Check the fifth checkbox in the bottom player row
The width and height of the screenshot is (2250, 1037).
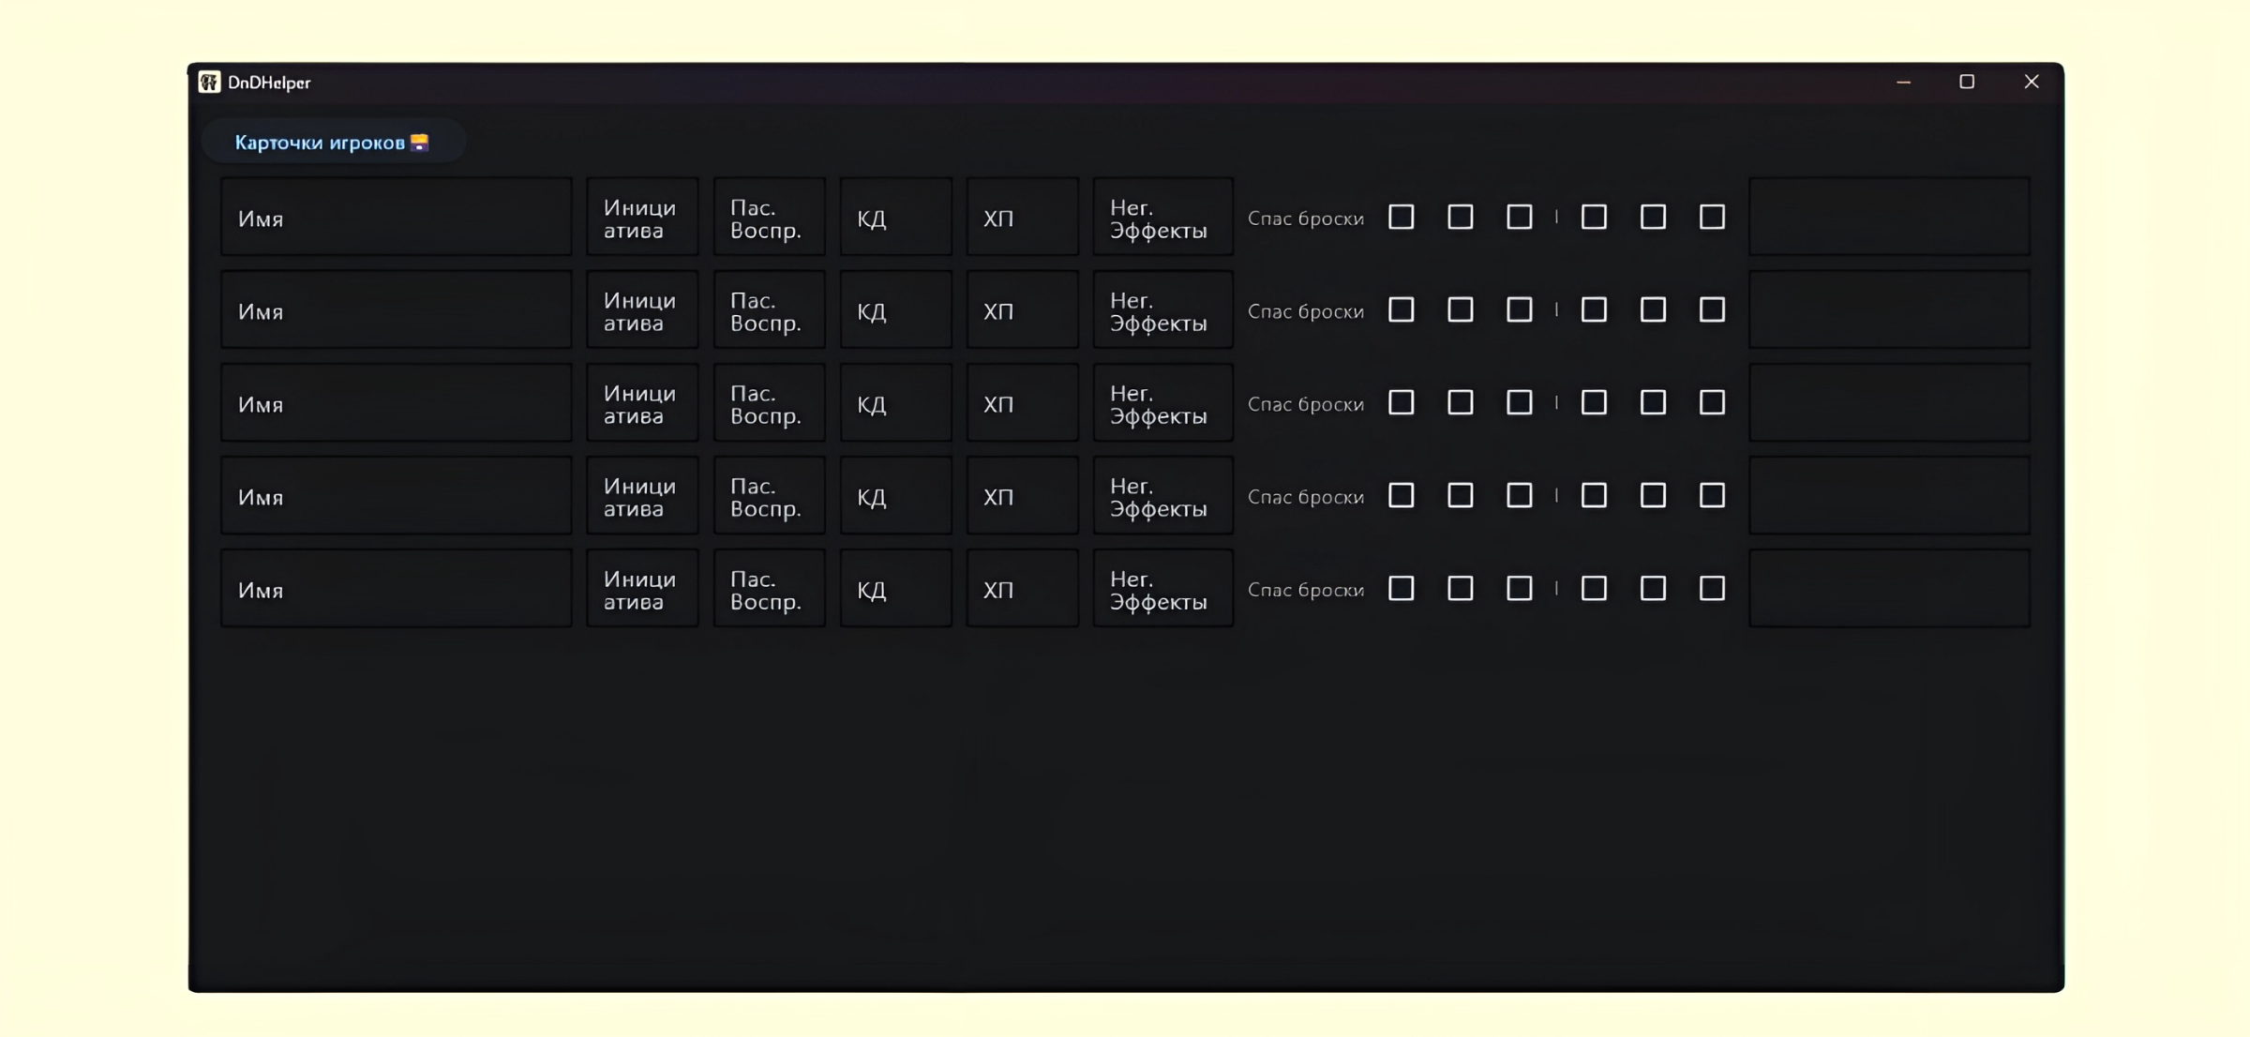click(1653, 589)
